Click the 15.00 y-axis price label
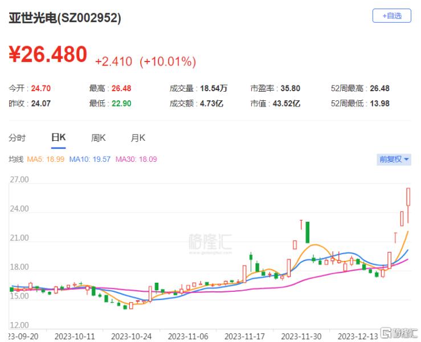 pos(19,296)
